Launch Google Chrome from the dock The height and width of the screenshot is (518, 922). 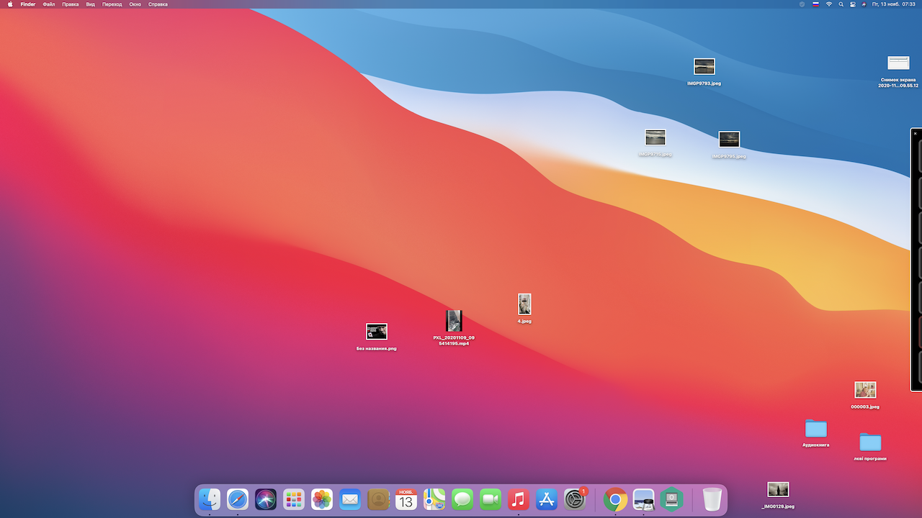click(x=615, y=499)
